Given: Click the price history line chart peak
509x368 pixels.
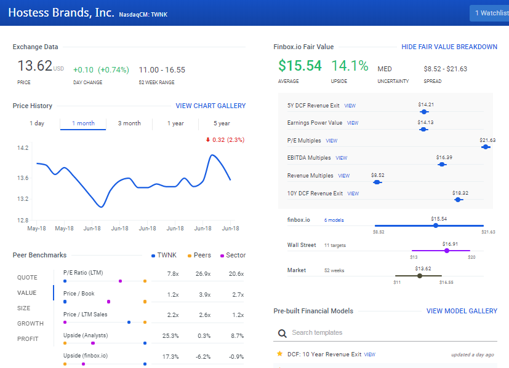Looking at the screenshot, I should (x=212, y=155).
